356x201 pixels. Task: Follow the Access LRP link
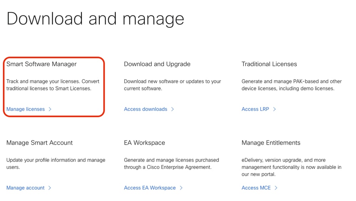click(x=255, y=109)
